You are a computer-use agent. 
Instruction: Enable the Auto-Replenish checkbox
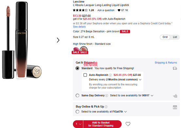85,75
